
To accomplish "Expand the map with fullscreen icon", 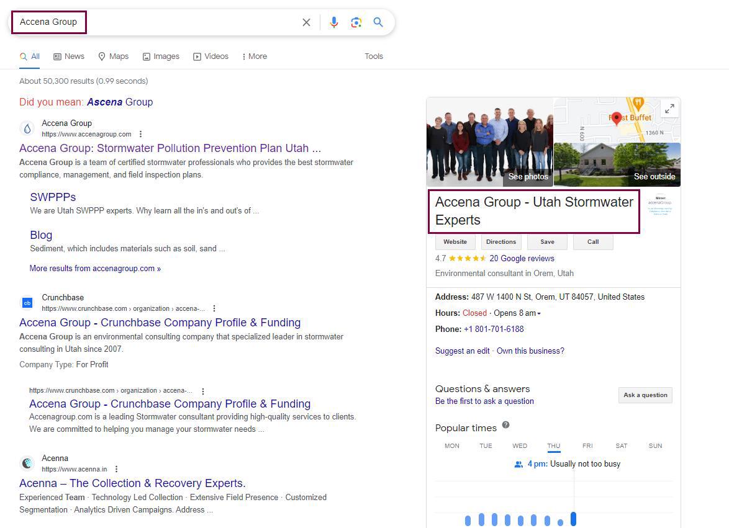I will 669,109.
